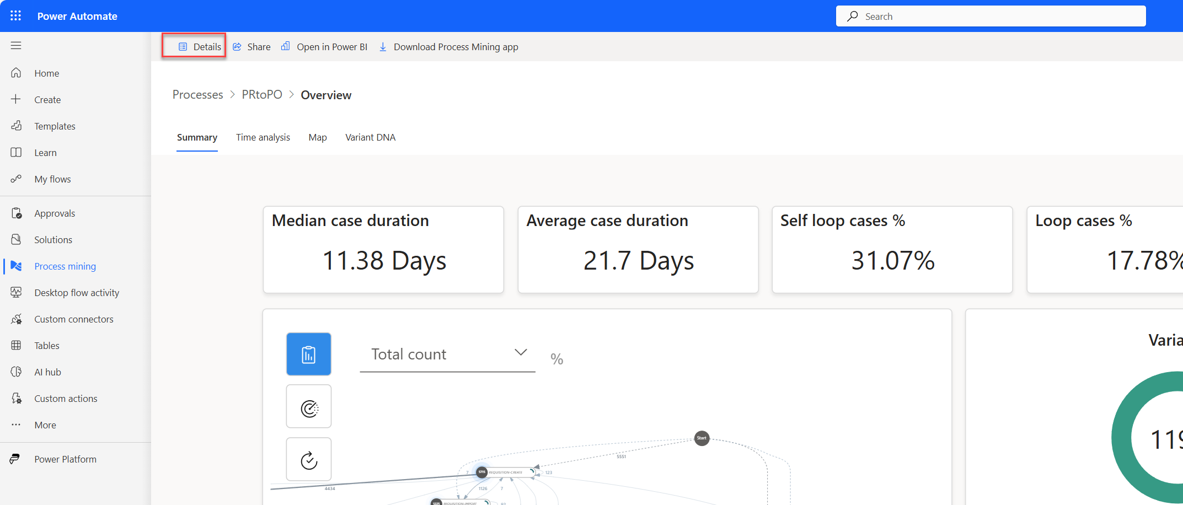Viewport: 1183px width, 505px height.
Task: Click the Process mining icon
Action: tap(16, 266)
